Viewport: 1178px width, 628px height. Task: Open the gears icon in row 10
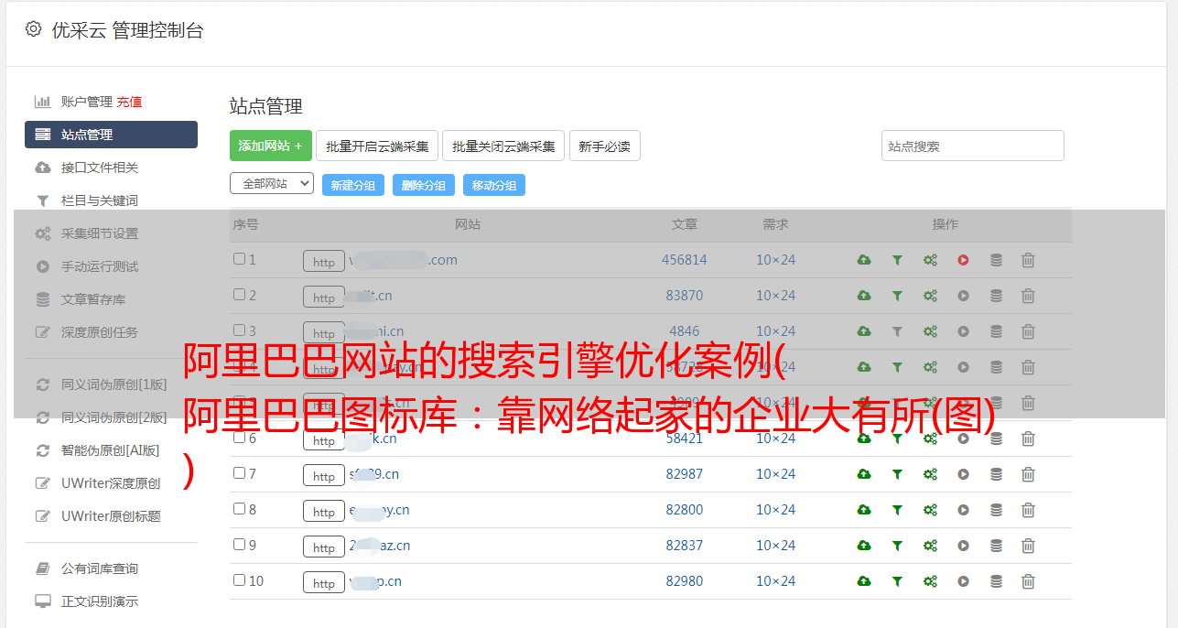(x=930, y=581)
